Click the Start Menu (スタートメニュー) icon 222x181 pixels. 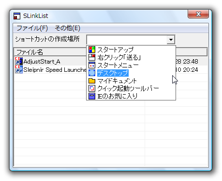[92, 65]
